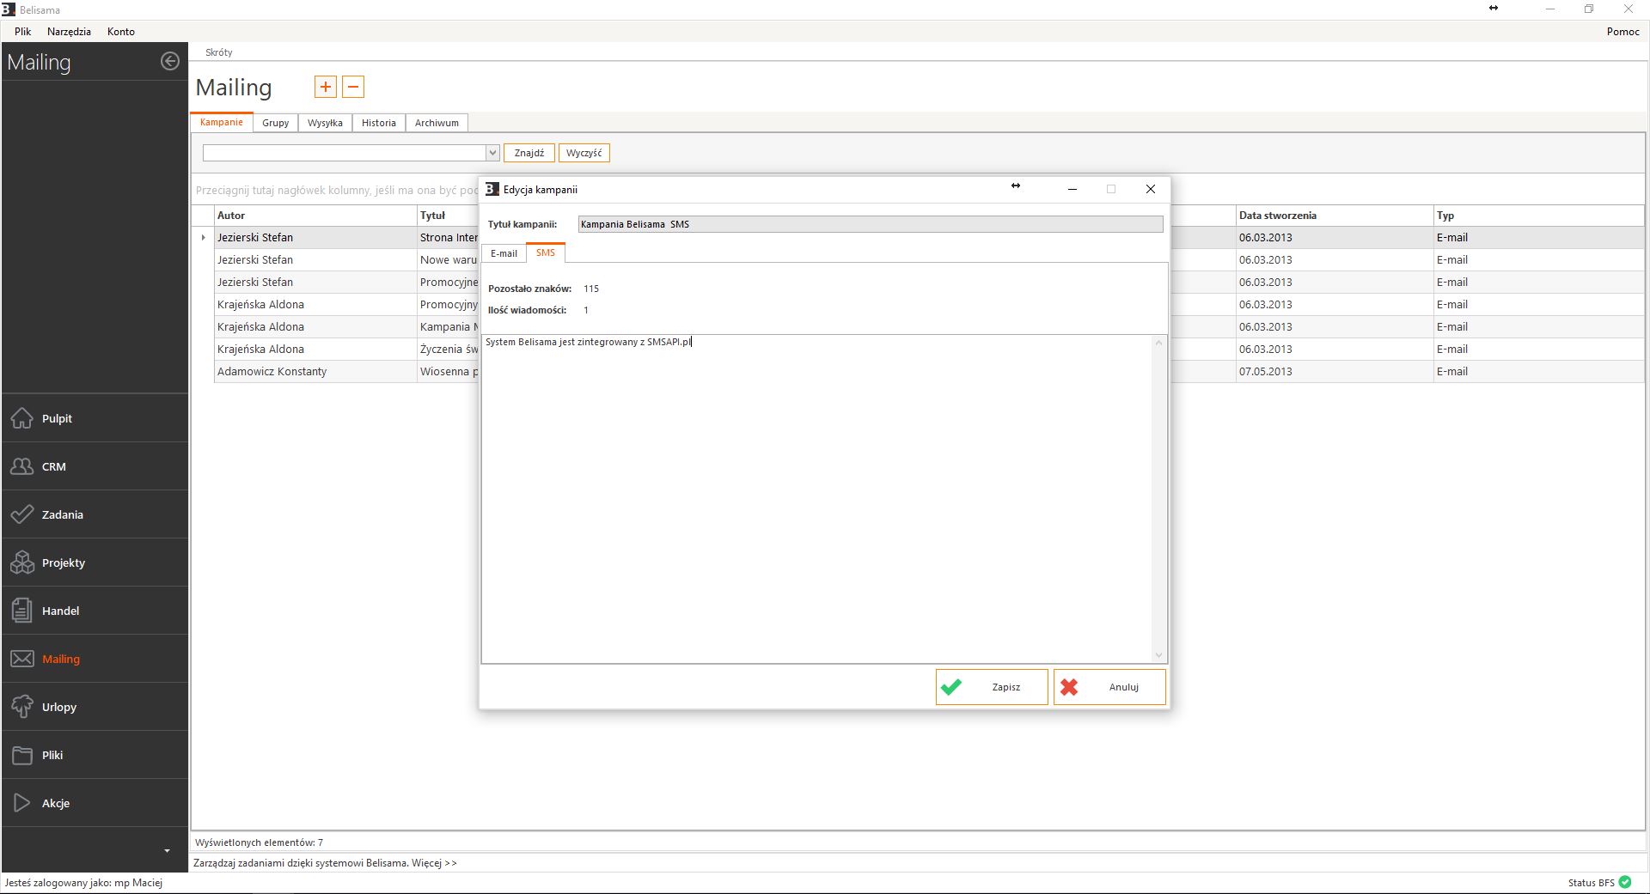Viewport: 1650px width, 894px height.
Task: Click the orange minus remove campaign button
Action: click(x=353, y=87)
